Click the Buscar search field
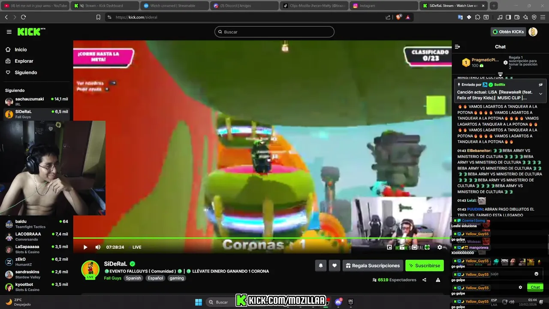 click(274, 32)
